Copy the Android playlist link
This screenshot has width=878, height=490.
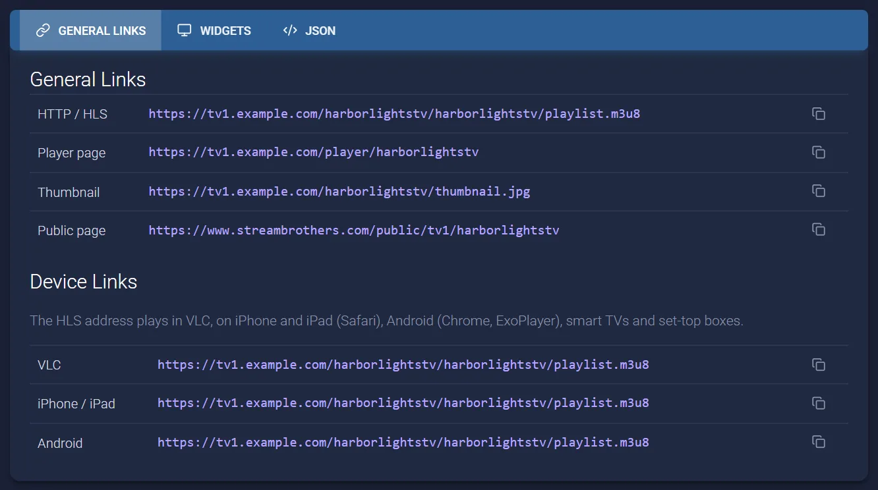pos(819,442)
